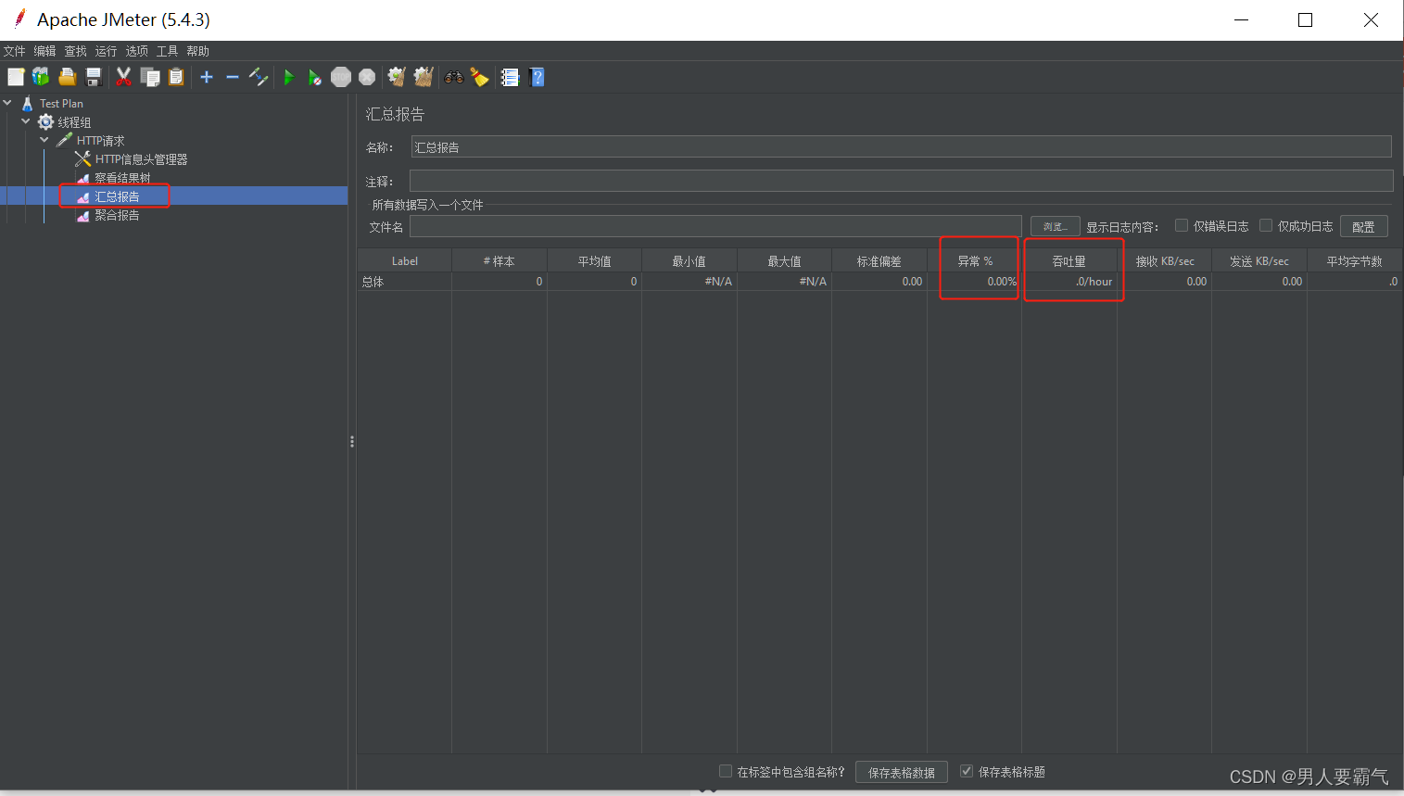Click the 标准偏差 column header
Viewport: 1404px width, 796px height.
point(879,260)
